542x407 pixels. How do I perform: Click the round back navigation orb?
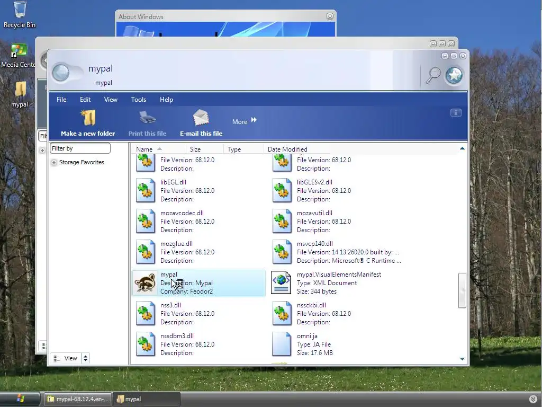[x=61, y=73]
